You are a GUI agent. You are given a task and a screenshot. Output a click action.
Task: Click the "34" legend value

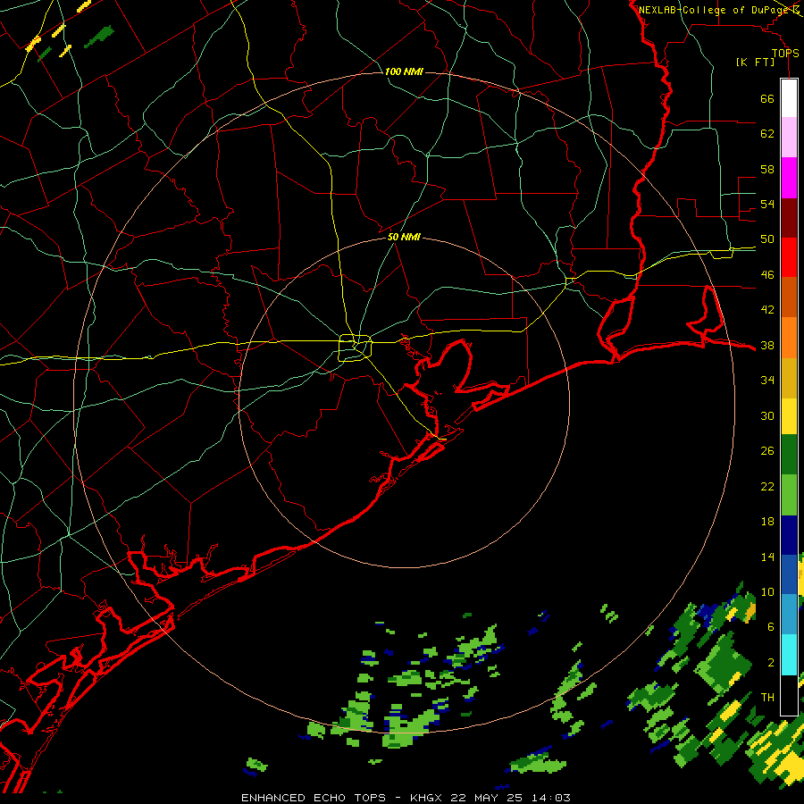click(x=767, y=381)
